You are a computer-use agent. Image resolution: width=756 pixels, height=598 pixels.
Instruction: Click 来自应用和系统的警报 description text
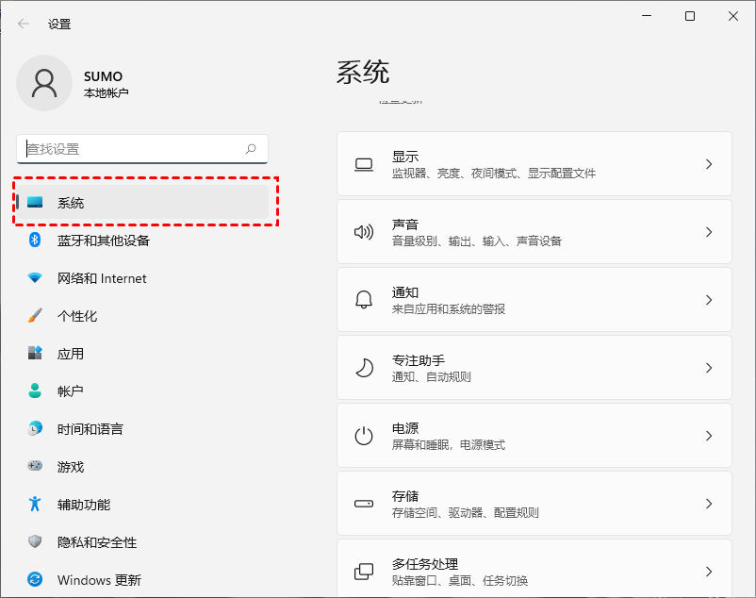449,309
